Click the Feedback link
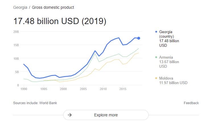This screenshot has width=211, height=126. (191, 103)
